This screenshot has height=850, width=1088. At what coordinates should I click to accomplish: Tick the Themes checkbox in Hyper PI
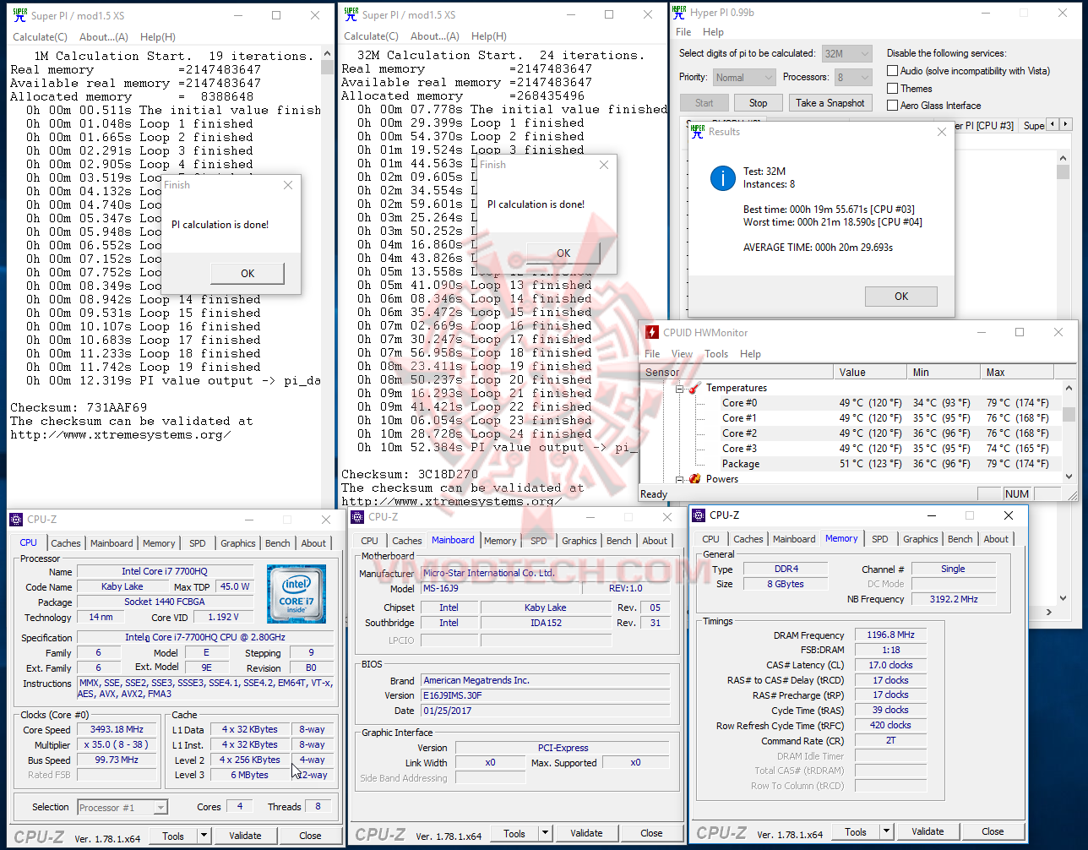pyautogui.click(x=893, y=89)
